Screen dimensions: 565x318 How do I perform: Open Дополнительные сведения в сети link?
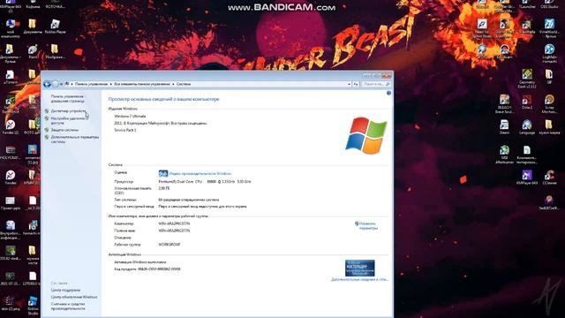pos(359,279)
